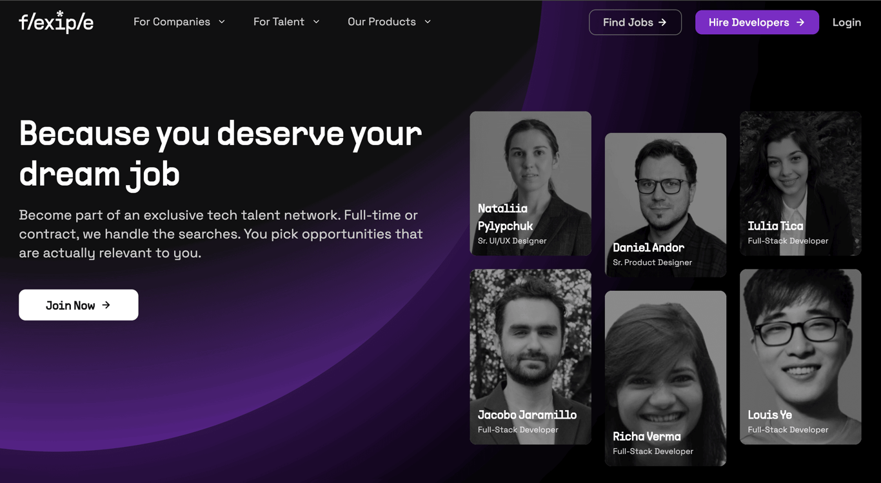This screenshot has height=483, width=881.
Task: Expand the For Companies dropdown
Action: coord(223,21)
